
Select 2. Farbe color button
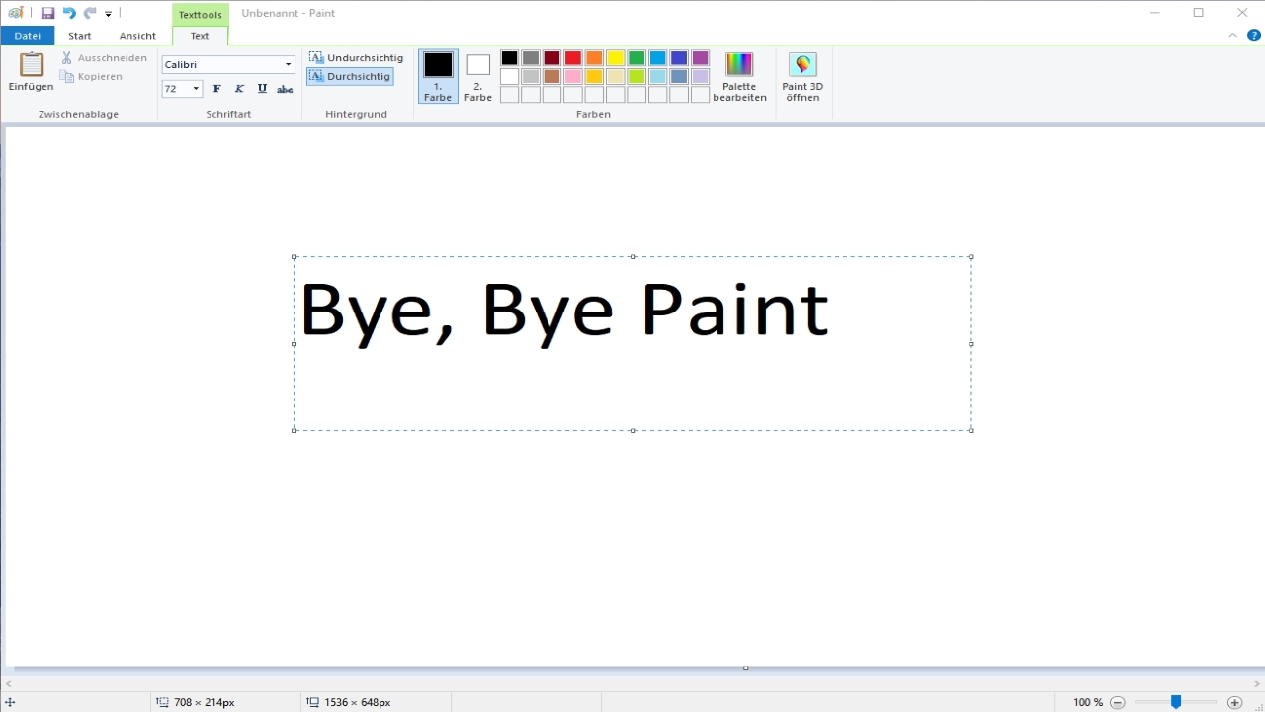pos(478,76)
